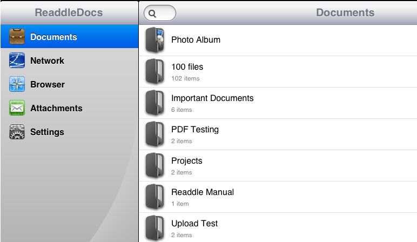Image resolution: width=417 pixels, height=242 pixels.
Task: Select the Network sidebar label
Action: pyautogui.click(x=47, y=60)
